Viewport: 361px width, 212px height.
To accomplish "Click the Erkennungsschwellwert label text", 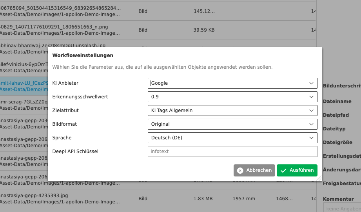I will pos(80,97).
